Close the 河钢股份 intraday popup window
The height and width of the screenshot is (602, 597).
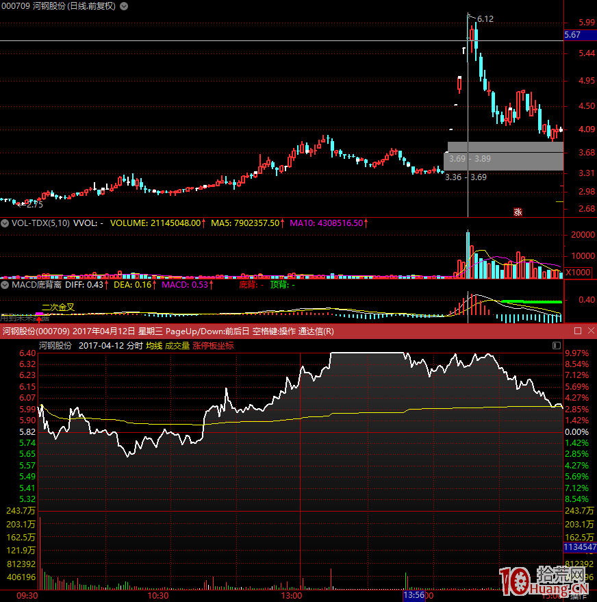(592, 331)
